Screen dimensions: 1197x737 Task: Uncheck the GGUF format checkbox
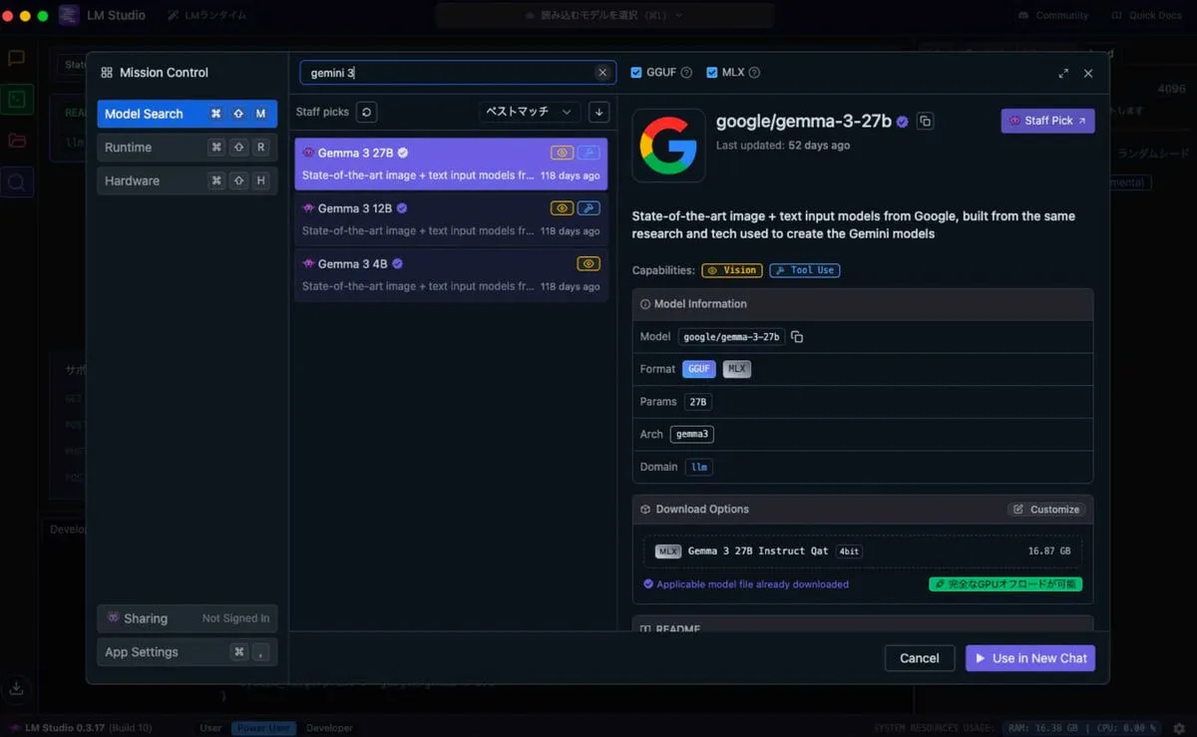636,73
